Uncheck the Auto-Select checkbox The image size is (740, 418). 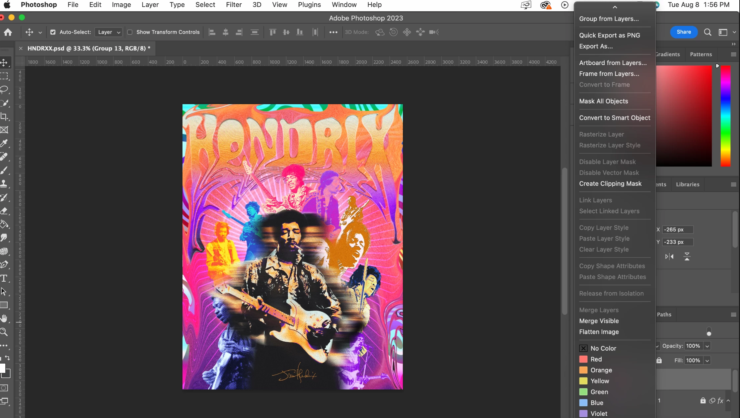tap(53, 32)
